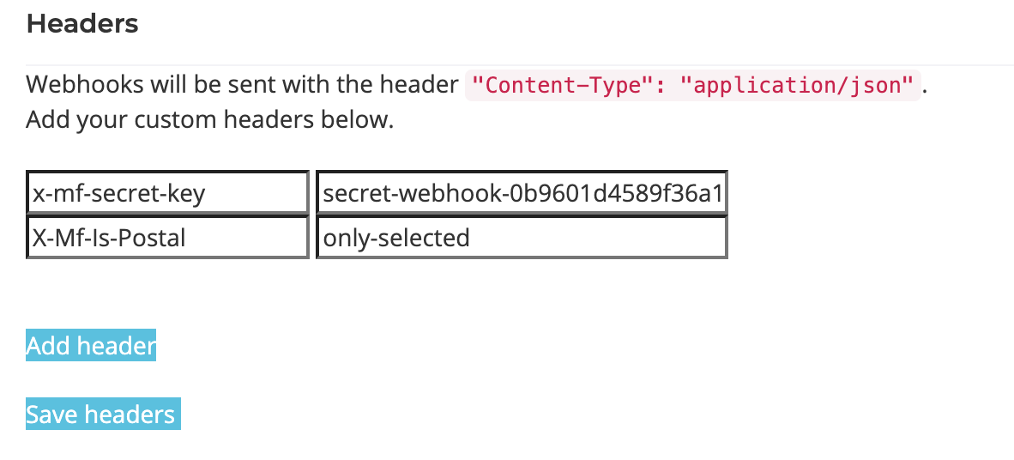Click the only-selected header value field
This screenshot has height=460, width=1014.
coord(522,237)
